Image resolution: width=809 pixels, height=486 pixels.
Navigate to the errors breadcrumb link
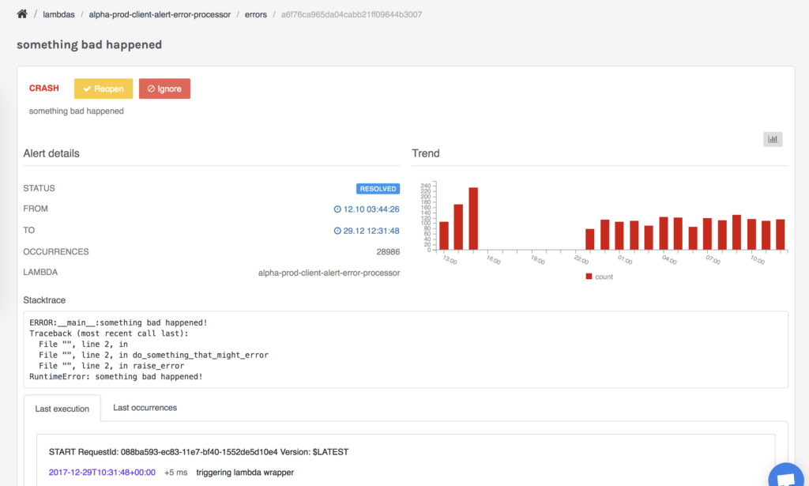tap(255, 13)
